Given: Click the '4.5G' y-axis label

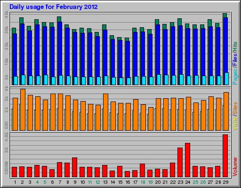Looking at the screenshot, I should [x=7, y=137].
